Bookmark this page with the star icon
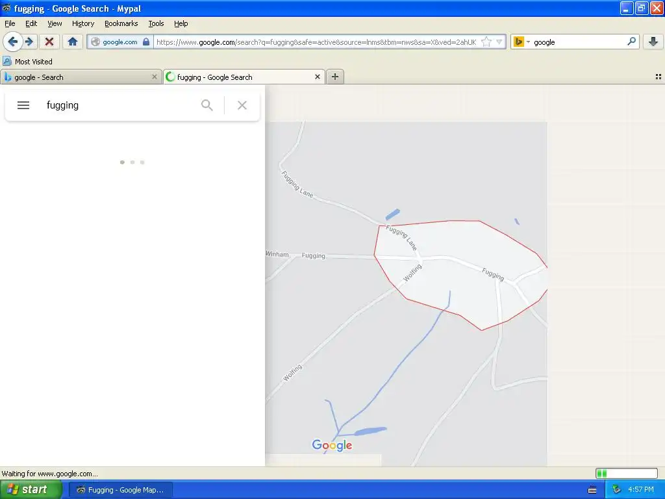 coord(486,42)
